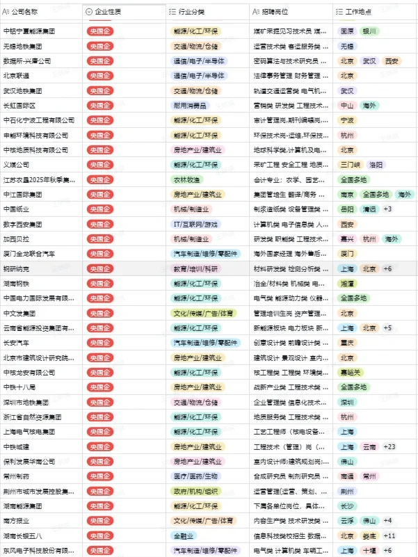Open the 中铝宁夏能源集团 company cell
The image size is (418, 557).
[41, 31]
